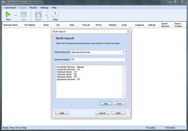
Task: Close the RS Lead Extractor window
Action: pos(182,2)
